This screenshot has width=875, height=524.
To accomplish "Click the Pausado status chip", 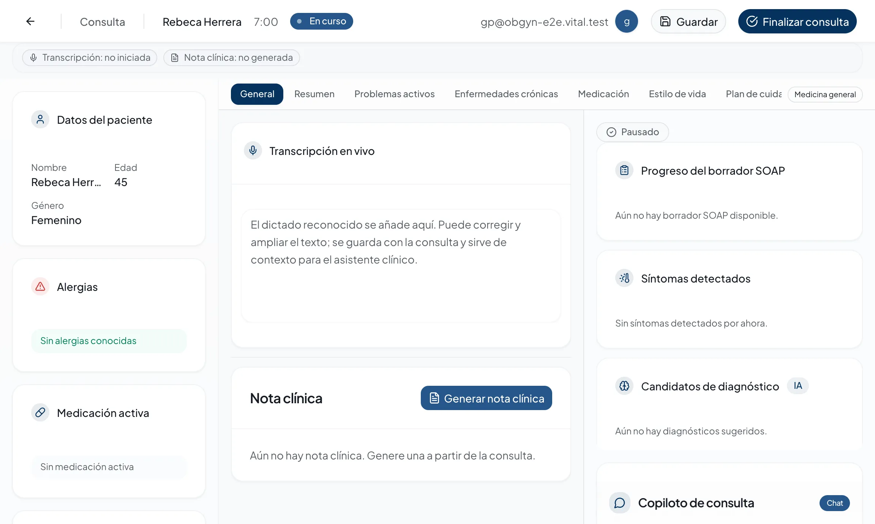I will click(633, 132).
